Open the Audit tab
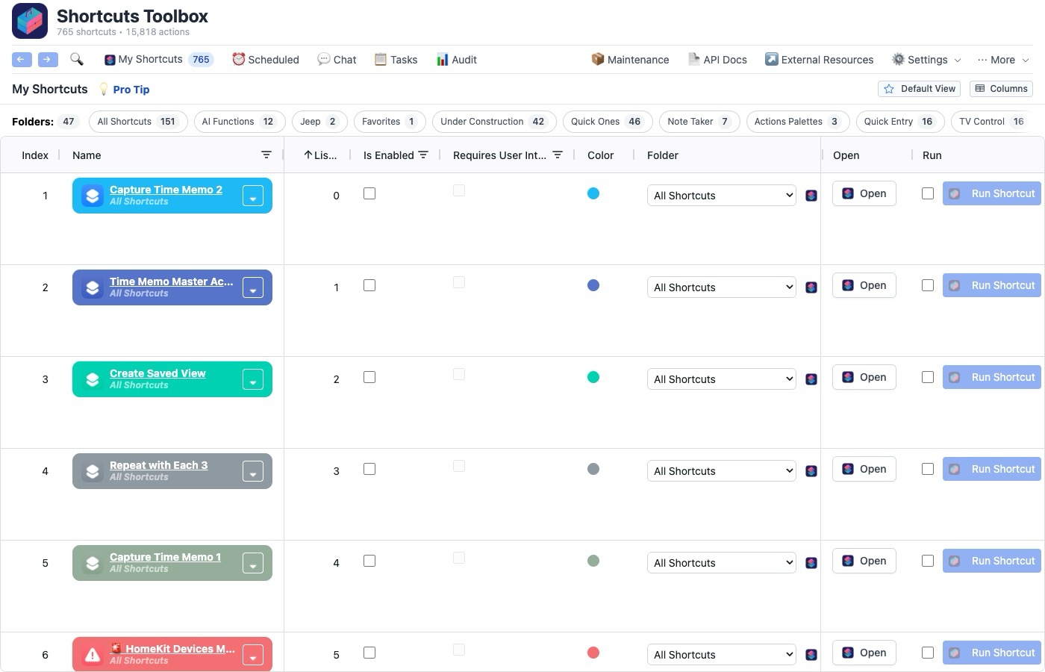Viewport: 1045px width, 672px height. point(457,60)
